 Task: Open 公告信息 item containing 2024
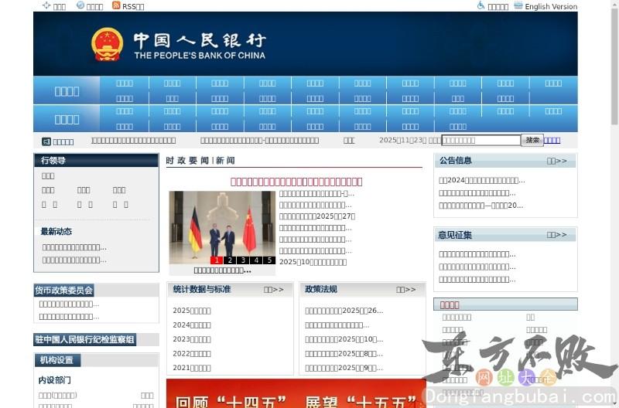481,180
